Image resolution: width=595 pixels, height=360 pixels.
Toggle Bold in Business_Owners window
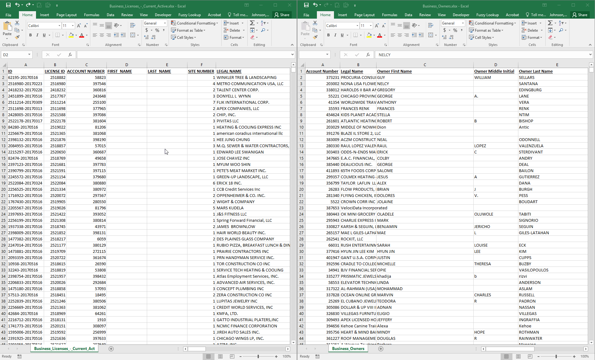(x=328, y=35)
